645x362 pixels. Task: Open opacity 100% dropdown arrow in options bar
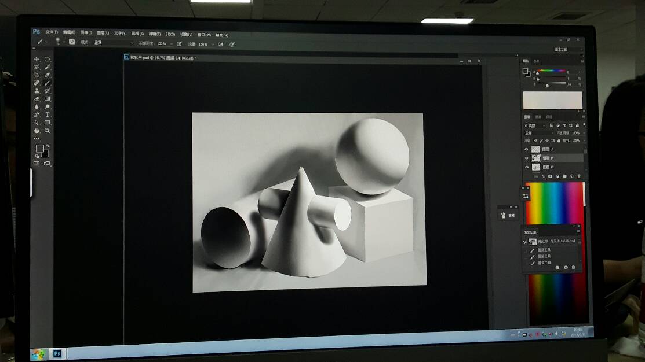[171, 43]
